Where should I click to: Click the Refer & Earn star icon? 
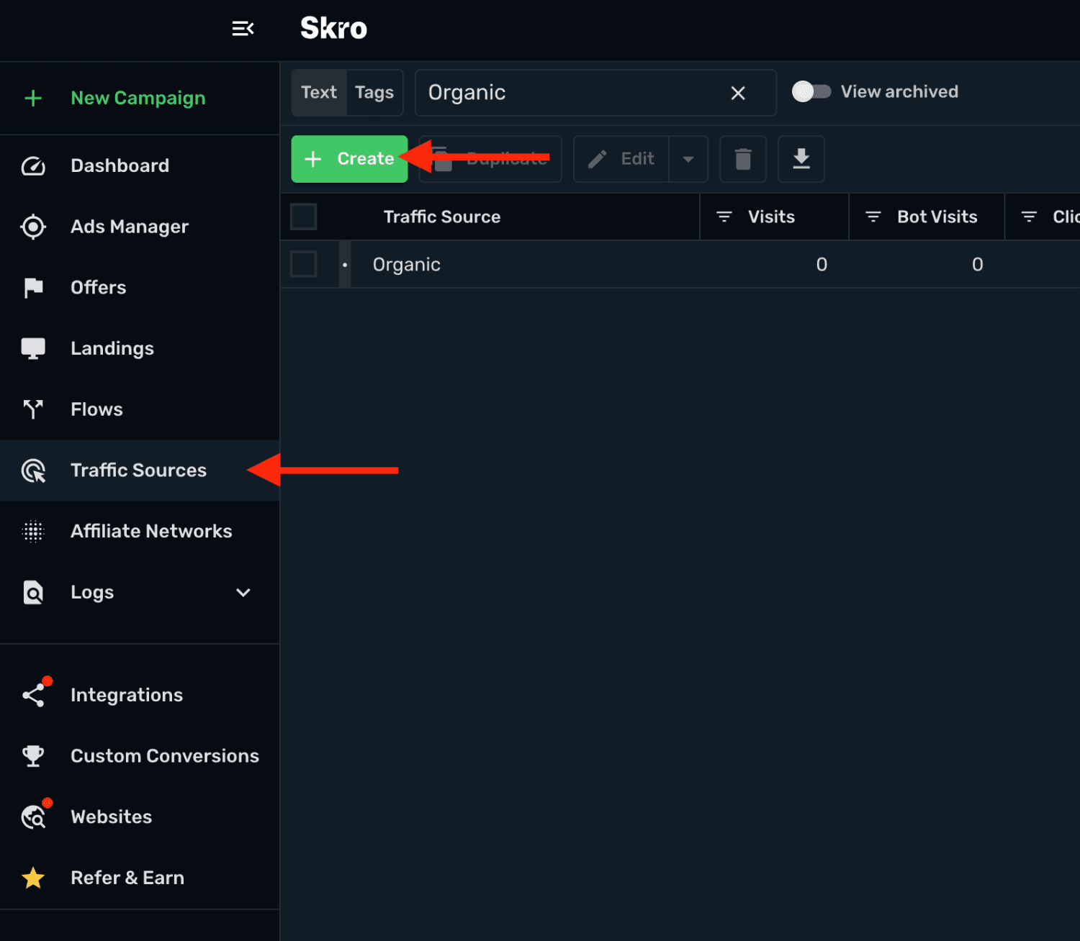pos(33,878)
